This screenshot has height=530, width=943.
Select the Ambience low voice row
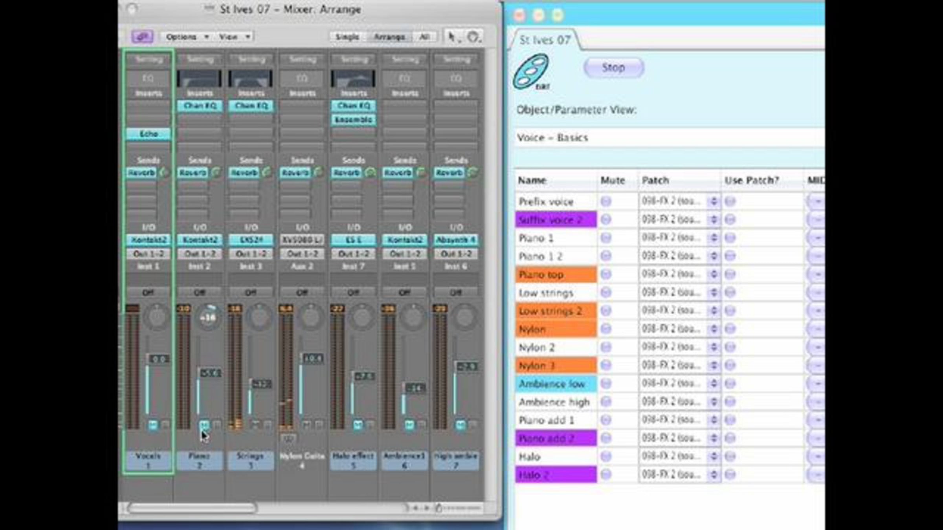[x=556, y=384]
